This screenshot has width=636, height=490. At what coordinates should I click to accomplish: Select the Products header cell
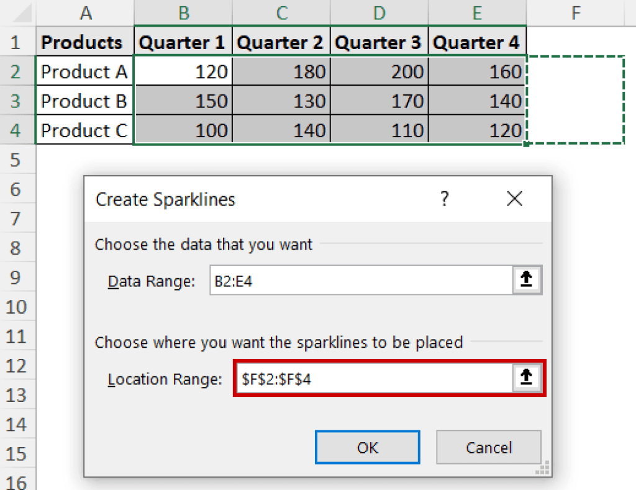point(84,42)
